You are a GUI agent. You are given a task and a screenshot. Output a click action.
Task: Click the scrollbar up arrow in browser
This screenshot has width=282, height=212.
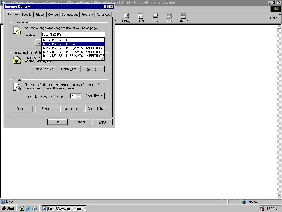(279, 27)
